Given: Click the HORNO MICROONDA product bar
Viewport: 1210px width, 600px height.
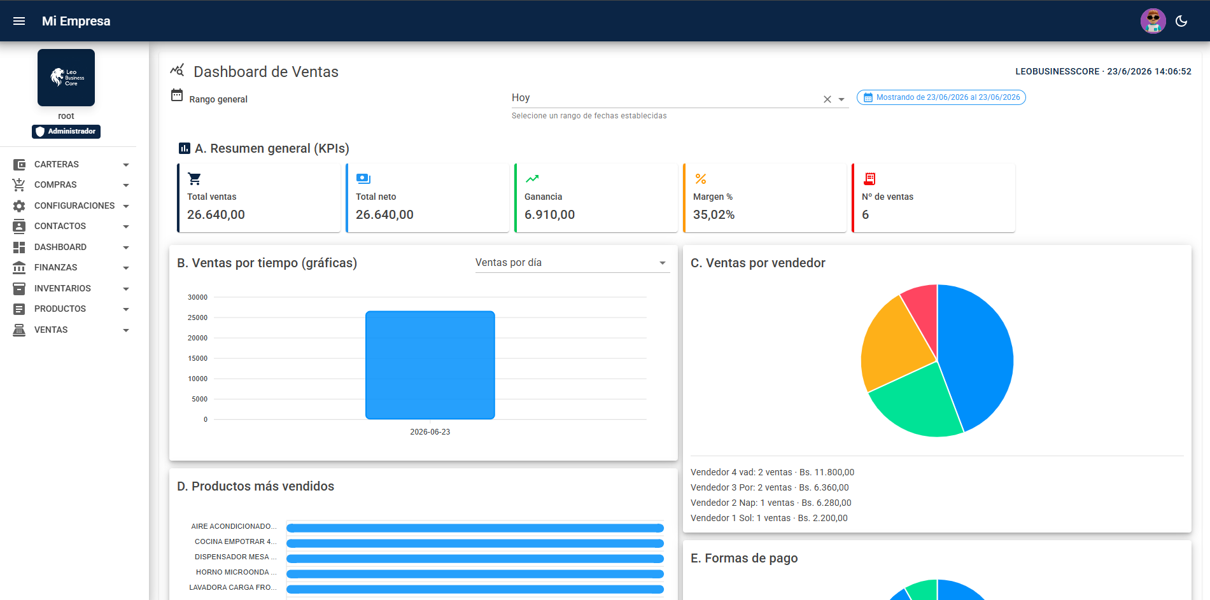Looking at the screenshot, I should pos(475,574).
